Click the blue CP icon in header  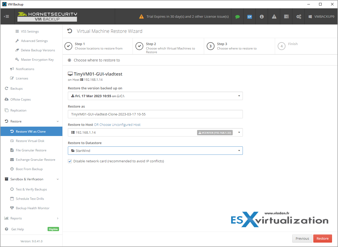(x=250, y=17)
